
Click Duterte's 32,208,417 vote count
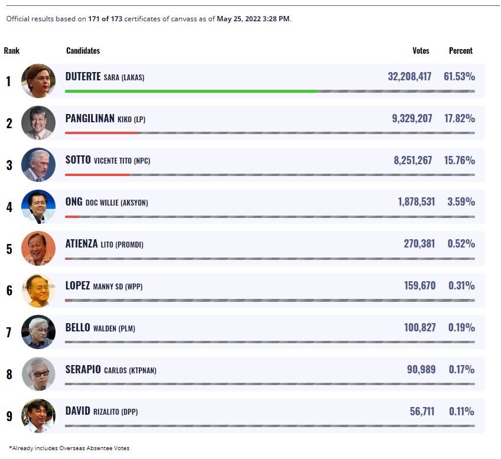[x=409, y=77]
